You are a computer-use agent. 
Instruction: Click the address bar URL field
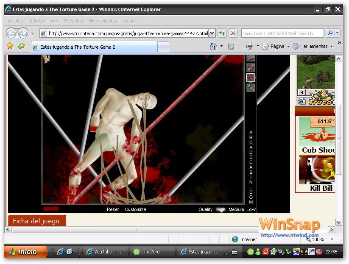coord(128,33)
